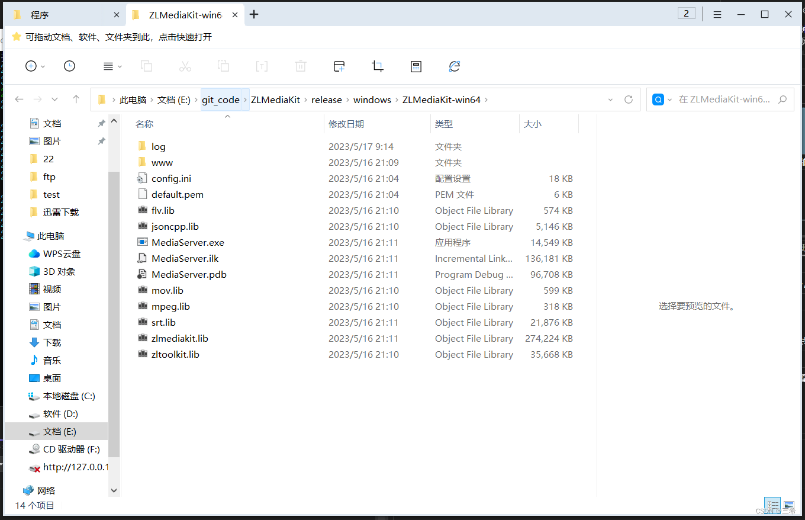The image size is (805, 520).
Task: Expand chevron after git_code breadcrumb
Action: point(245,99)
